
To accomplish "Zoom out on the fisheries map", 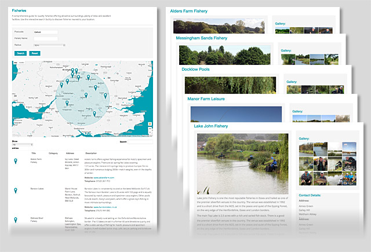I will [x=150, y=132].
